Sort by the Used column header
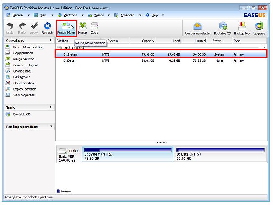Image resolution: width=273 pixels, height=205 pixels. click(176, 41)
